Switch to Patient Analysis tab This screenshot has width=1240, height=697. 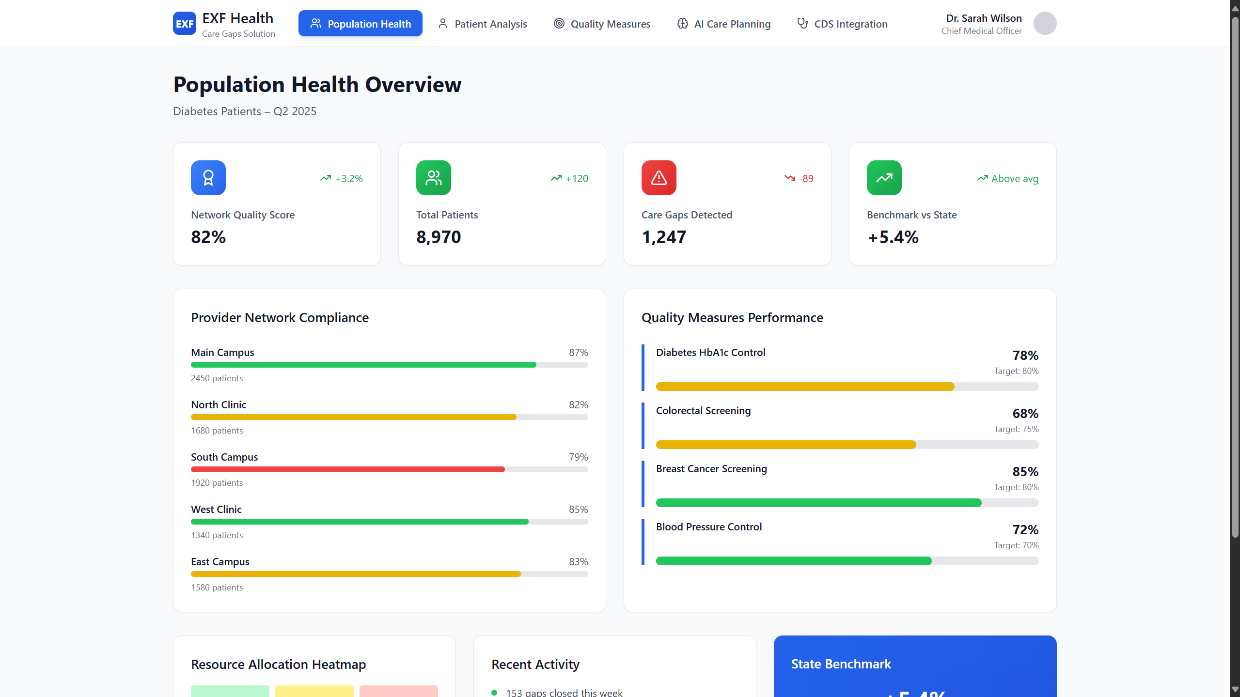tap(482, 23)
